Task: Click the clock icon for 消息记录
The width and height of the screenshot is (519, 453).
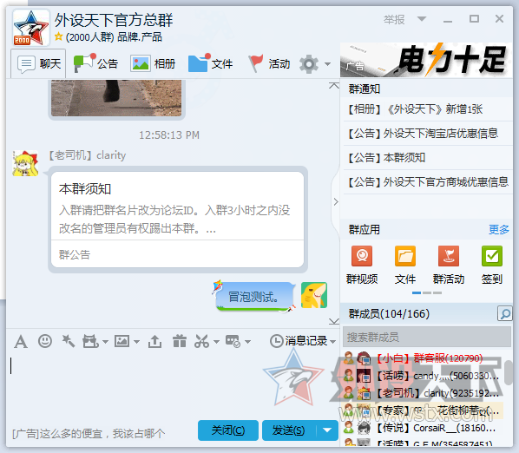Action: coord(276,341)
